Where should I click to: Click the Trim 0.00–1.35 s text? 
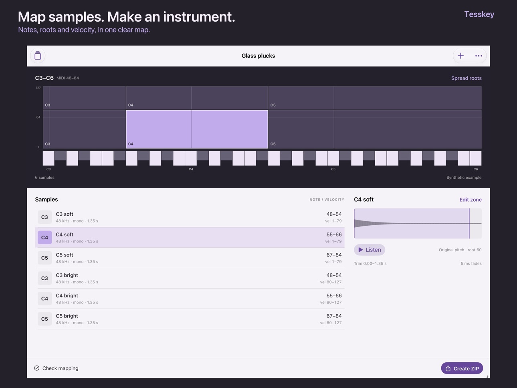370,264
